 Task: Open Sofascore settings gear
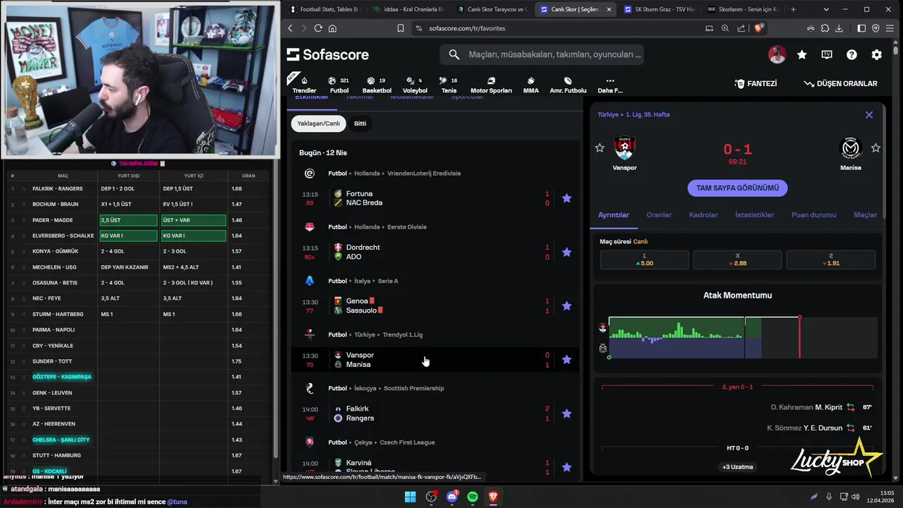876,54
